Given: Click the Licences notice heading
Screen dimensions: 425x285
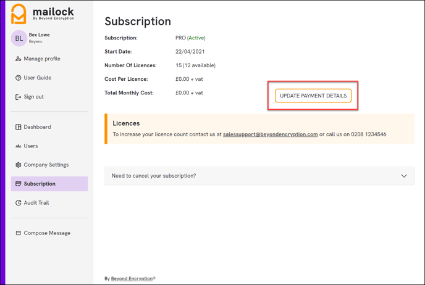Looking at the screenshot, I should 126,123.
